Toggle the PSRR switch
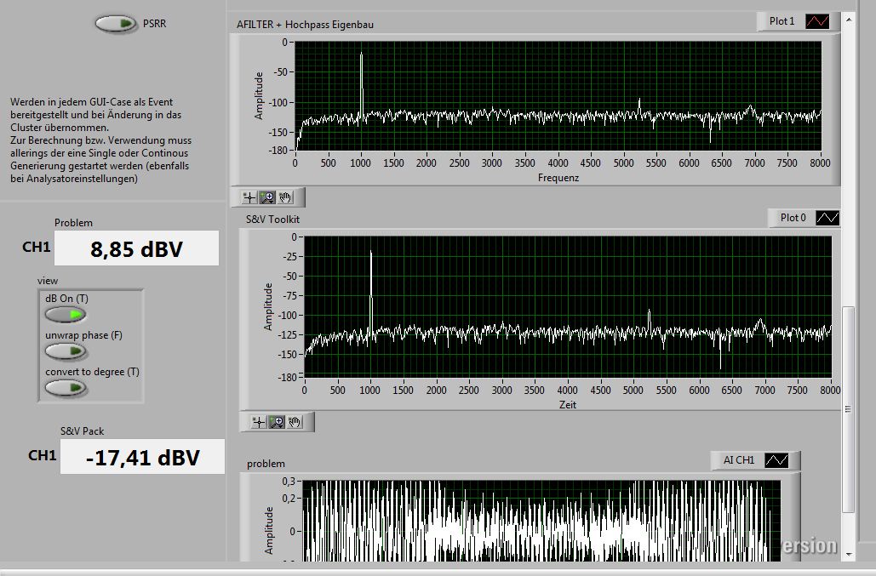 coord(116,24)
